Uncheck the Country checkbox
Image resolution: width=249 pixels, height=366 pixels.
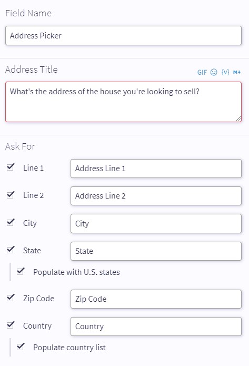11,325
